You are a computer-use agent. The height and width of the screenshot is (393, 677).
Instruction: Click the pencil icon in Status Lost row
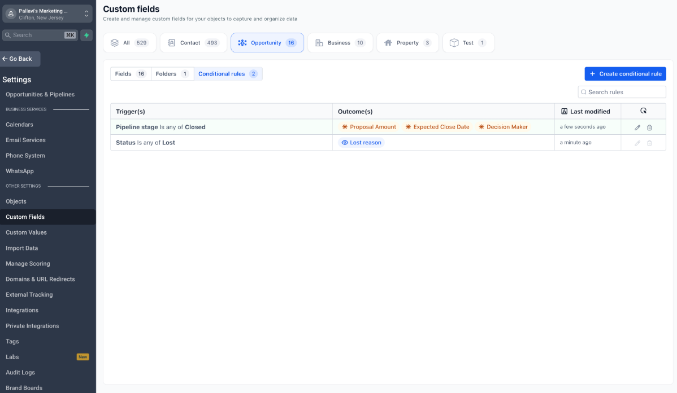[637, 143]
